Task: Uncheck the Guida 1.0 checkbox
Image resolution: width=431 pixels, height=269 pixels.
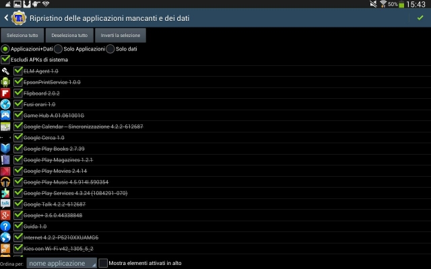Action: coord(18,226)
